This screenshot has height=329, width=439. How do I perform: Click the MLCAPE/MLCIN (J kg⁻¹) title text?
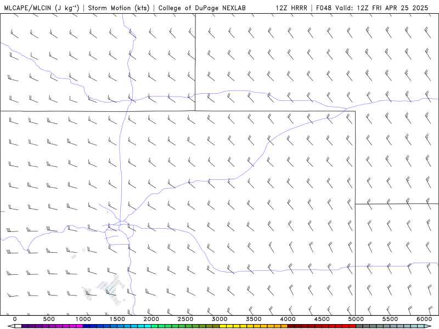[x=42, y=8]
